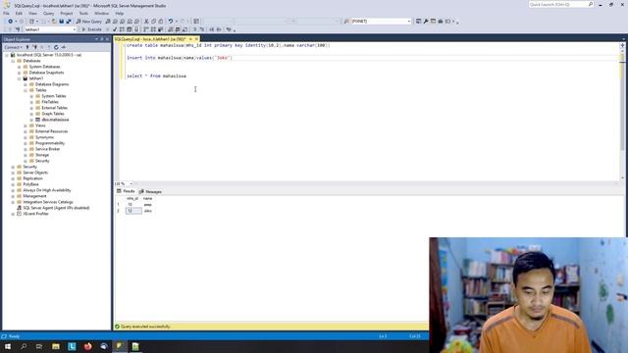Click the Undo arrow icon

tap(171, 22)
